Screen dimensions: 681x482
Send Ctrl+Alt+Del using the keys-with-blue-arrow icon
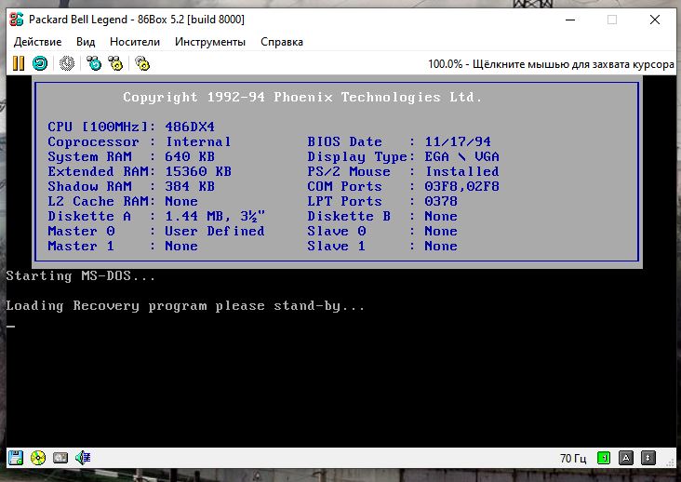93,63
